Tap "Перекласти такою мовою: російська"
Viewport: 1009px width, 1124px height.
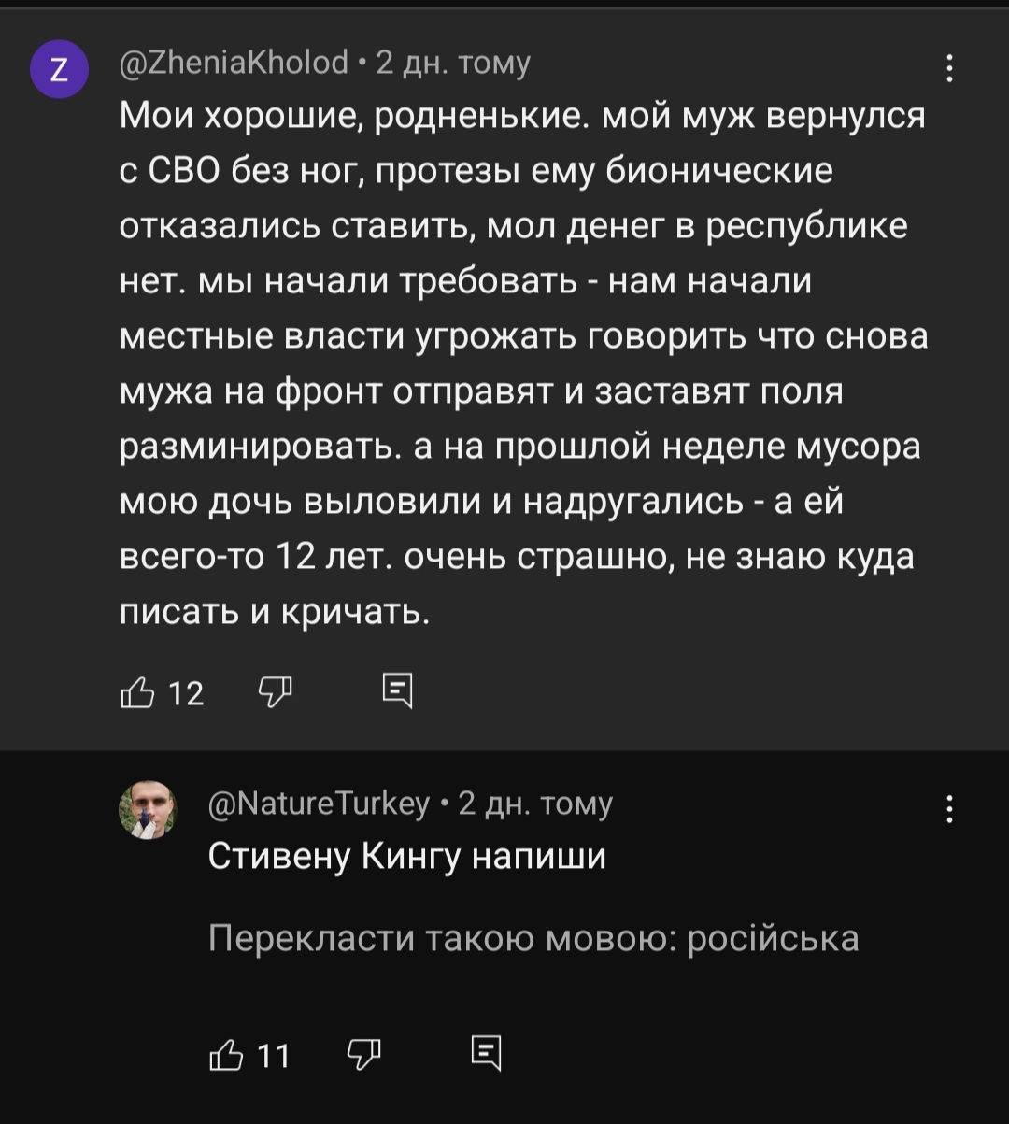click(533, 937)
